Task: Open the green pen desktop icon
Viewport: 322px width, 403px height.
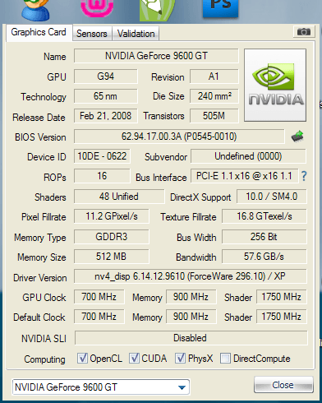Action: 157,10
